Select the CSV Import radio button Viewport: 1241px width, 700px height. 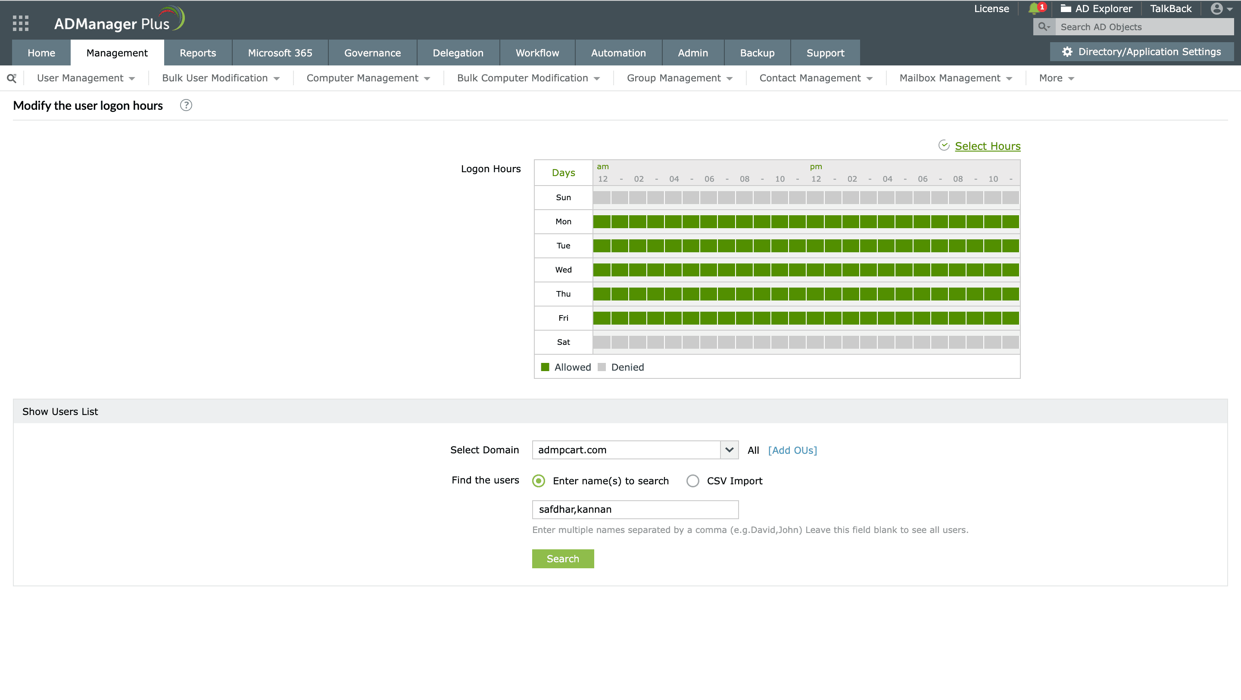pyautogui.click(x=692, y=480)
